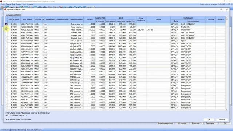233x131 pixels.
Task: Open the Справка menu
Action: pos(30,4)
